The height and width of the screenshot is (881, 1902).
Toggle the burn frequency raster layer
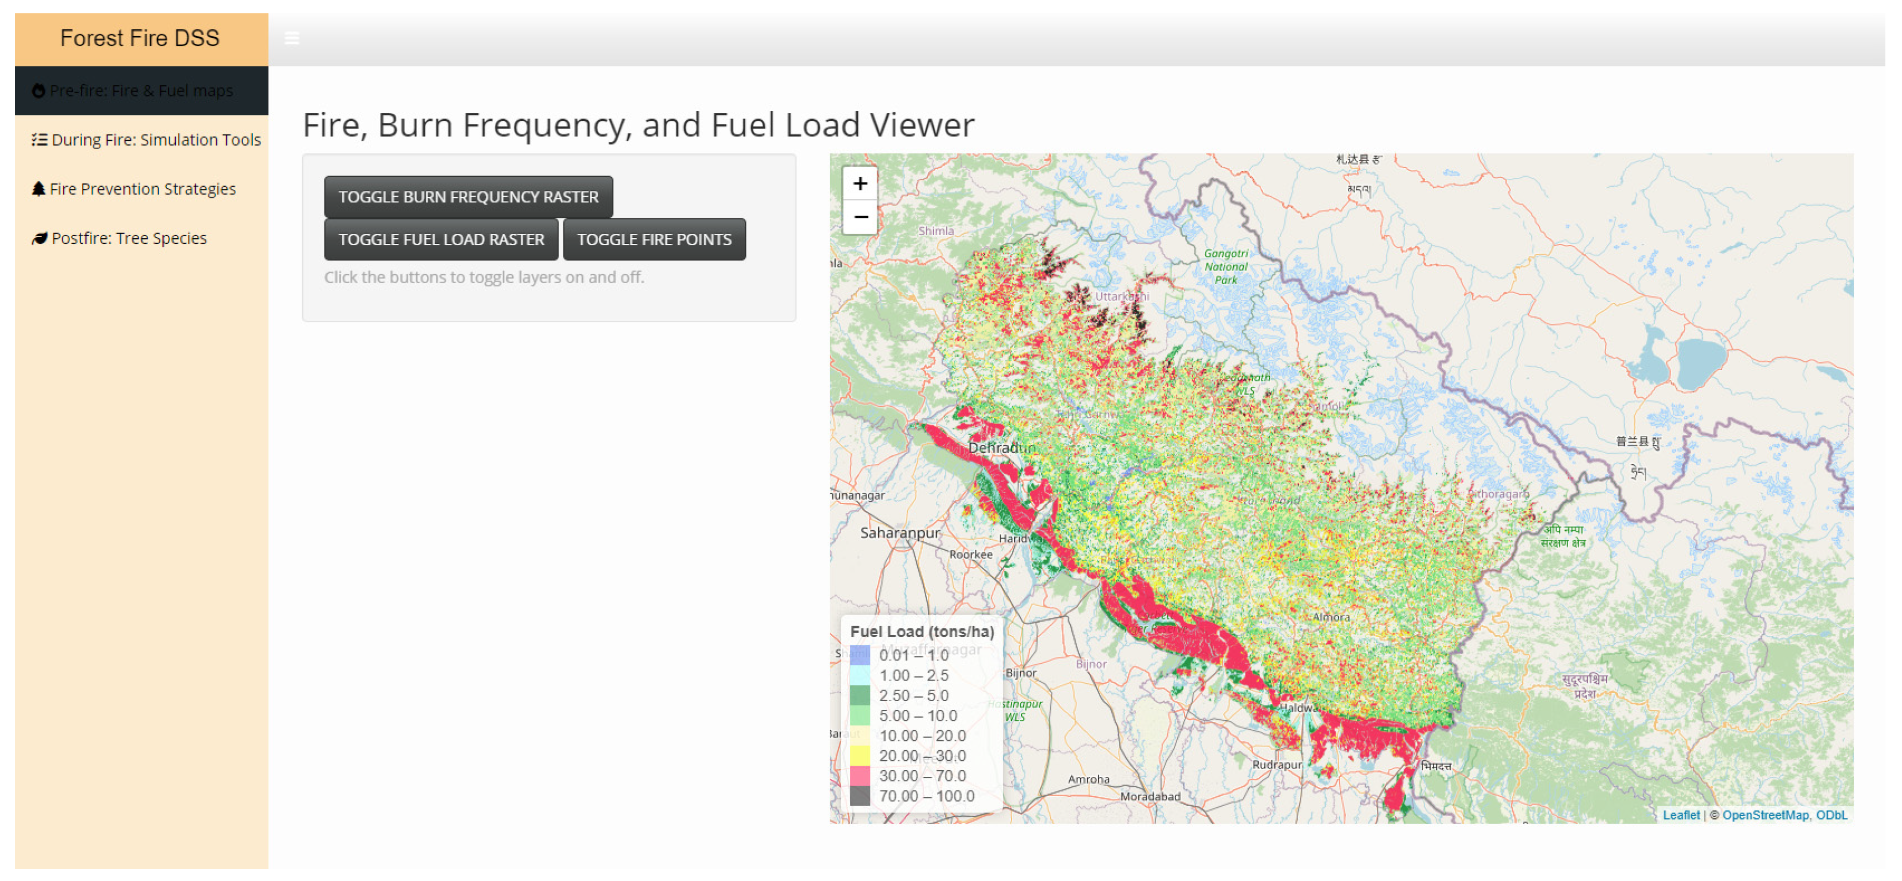[468, 197]
